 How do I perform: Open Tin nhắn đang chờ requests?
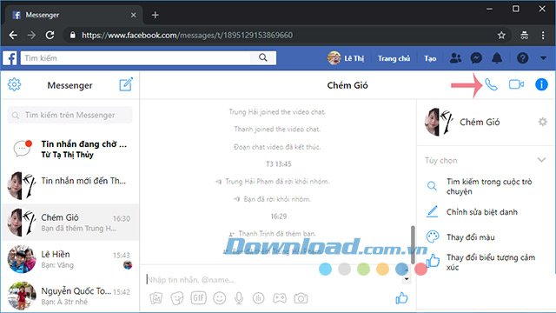coord(69,149)
